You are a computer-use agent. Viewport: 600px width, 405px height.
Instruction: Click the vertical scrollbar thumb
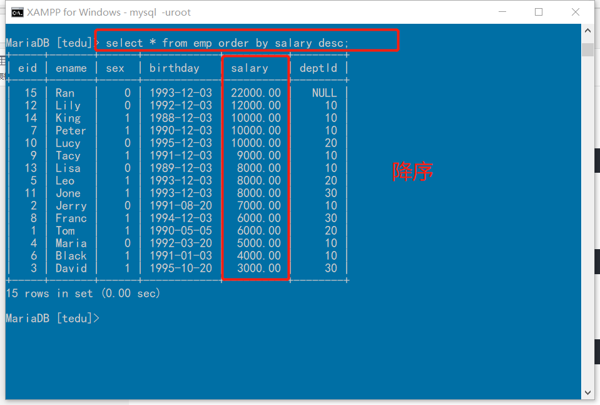coord(587,49)
